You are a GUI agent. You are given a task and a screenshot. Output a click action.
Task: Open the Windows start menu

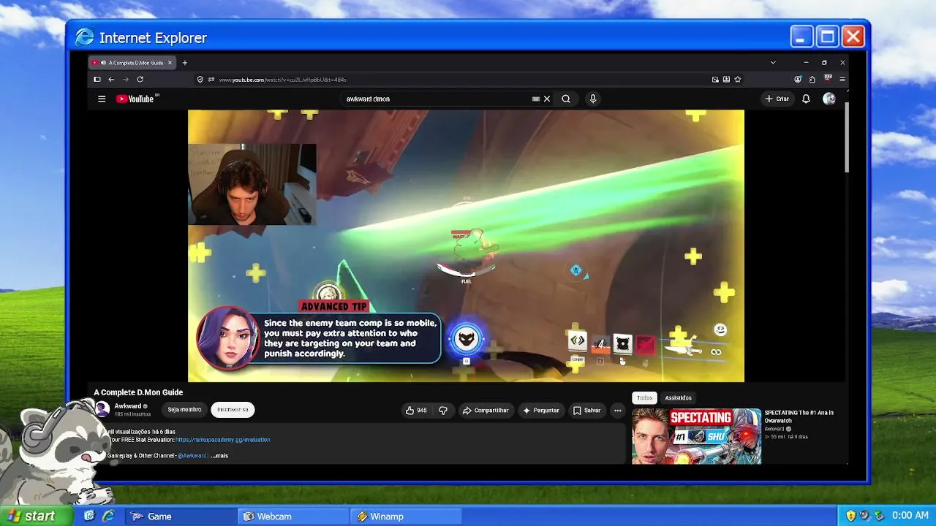37,516
